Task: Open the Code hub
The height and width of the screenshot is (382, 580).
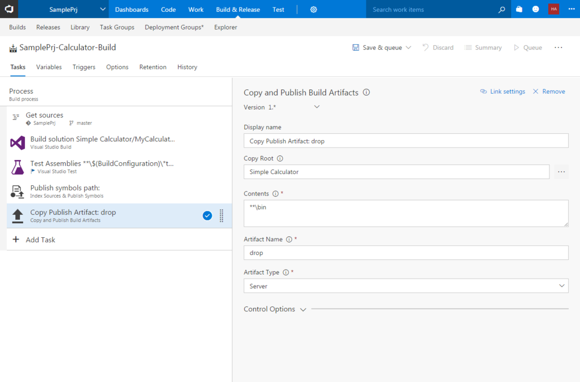Action: (x=168, y=10)
